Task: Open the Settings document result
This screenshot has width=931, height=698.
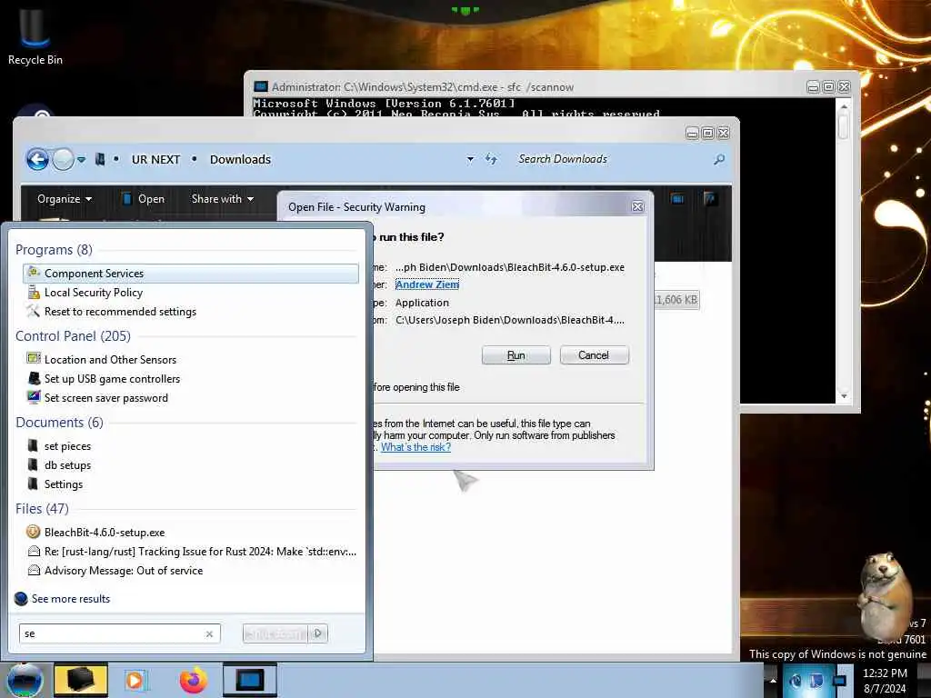Action: (x=191, y=484)
